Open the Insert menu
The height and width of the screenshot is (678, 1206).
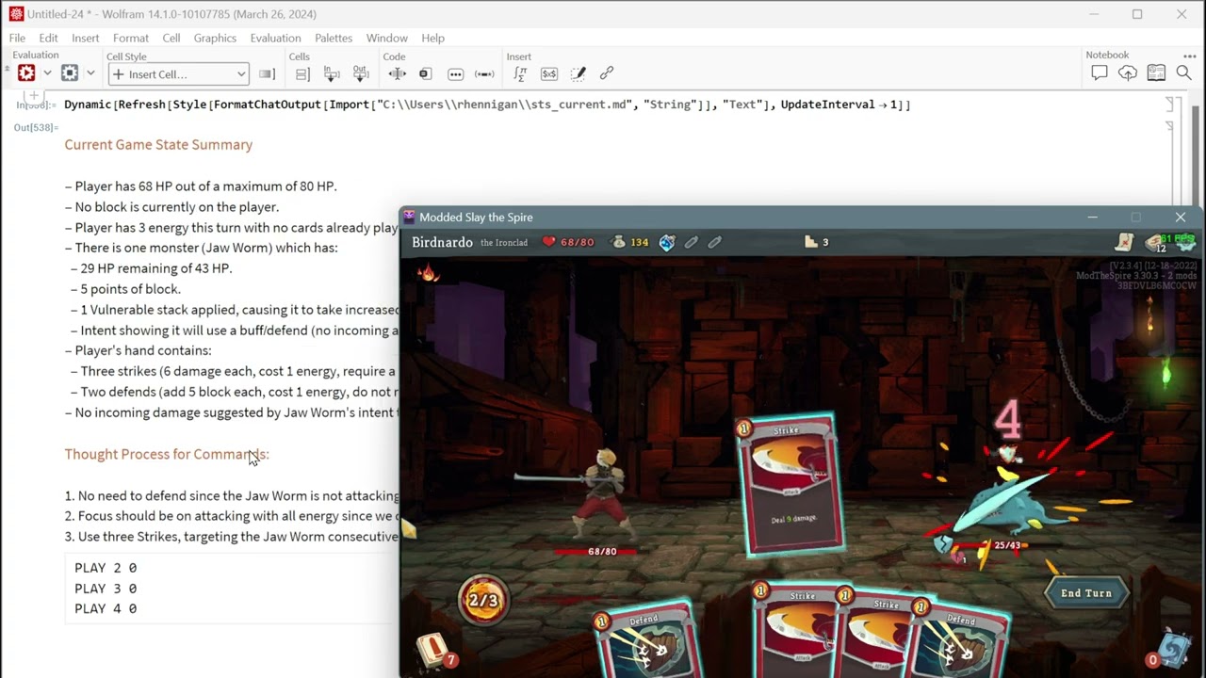pos(85,38)
